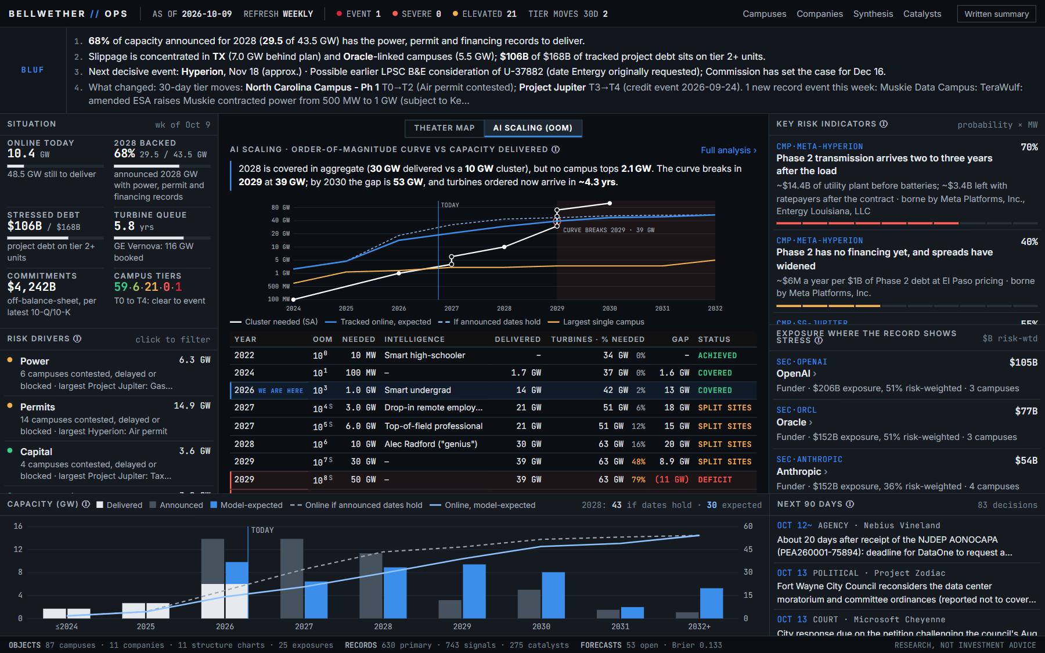This screenshot has width=1045, height=653.
Task: Open OCT 12 Nebius Vineland event
Action: coord(907,539)
